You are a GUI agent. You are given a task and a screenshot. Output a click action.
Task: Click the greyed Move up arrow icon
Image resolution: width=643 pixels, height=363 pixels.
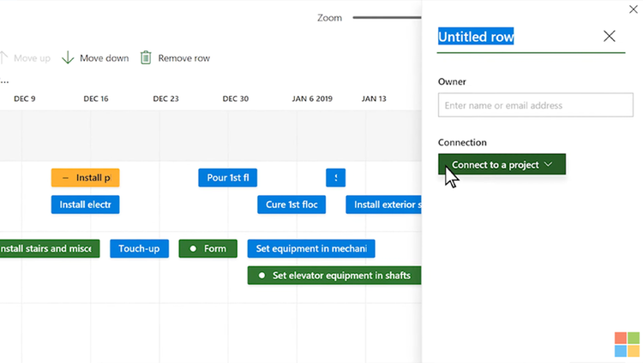3,57
